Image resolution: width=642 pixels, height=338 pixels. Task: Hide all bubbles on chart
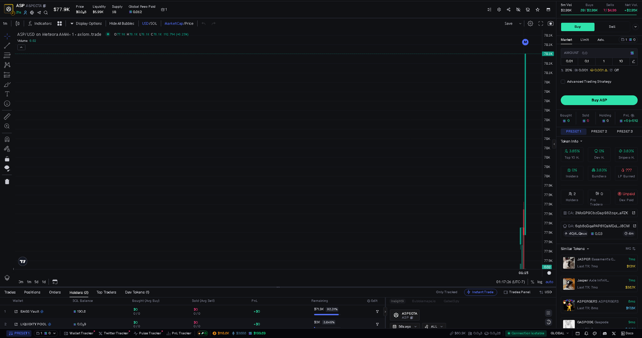121,24
